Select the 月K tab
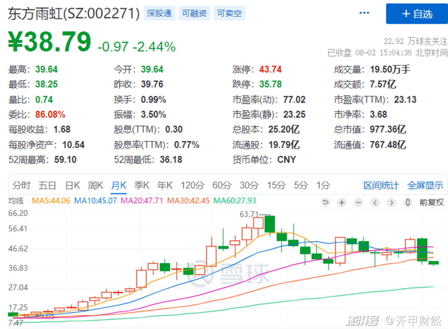 pos(119,185)
